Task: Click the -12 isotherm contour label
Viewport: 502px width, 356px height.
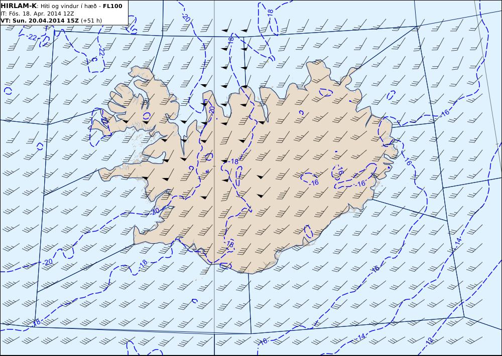Action: (430, 341)
